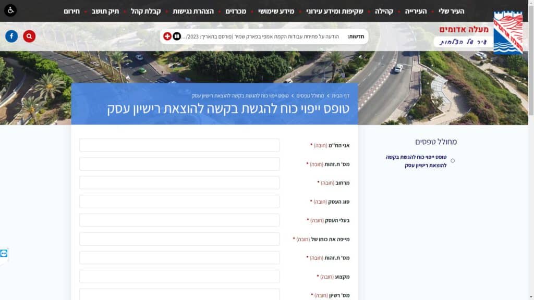Viewport: 534px width, 300px height.
Task: Click the Maale Adumim city logo
Action: [507, 33]
